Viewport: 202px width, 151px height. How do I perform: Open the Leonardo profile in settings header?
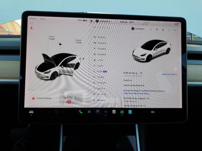[138, 29]
